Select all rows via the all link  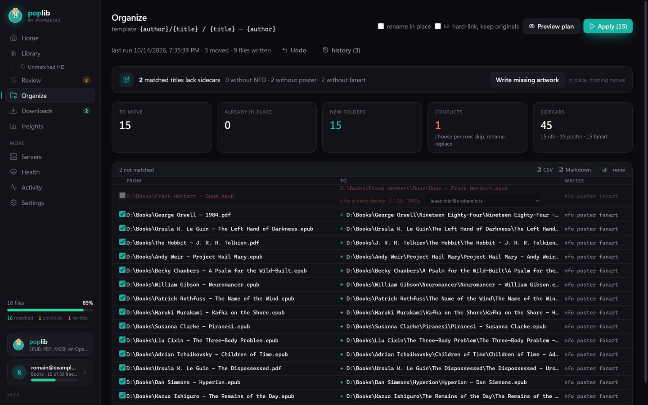pyautogui.click(x=605, y=170)
